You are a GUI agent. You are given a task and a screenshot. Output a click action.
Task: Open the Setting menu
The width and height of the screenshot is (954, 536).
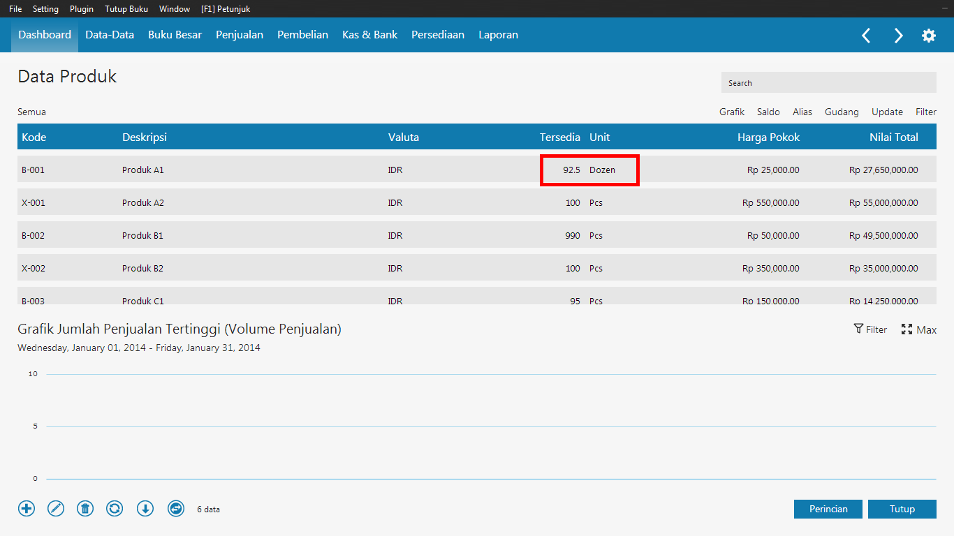pos(46,9)
